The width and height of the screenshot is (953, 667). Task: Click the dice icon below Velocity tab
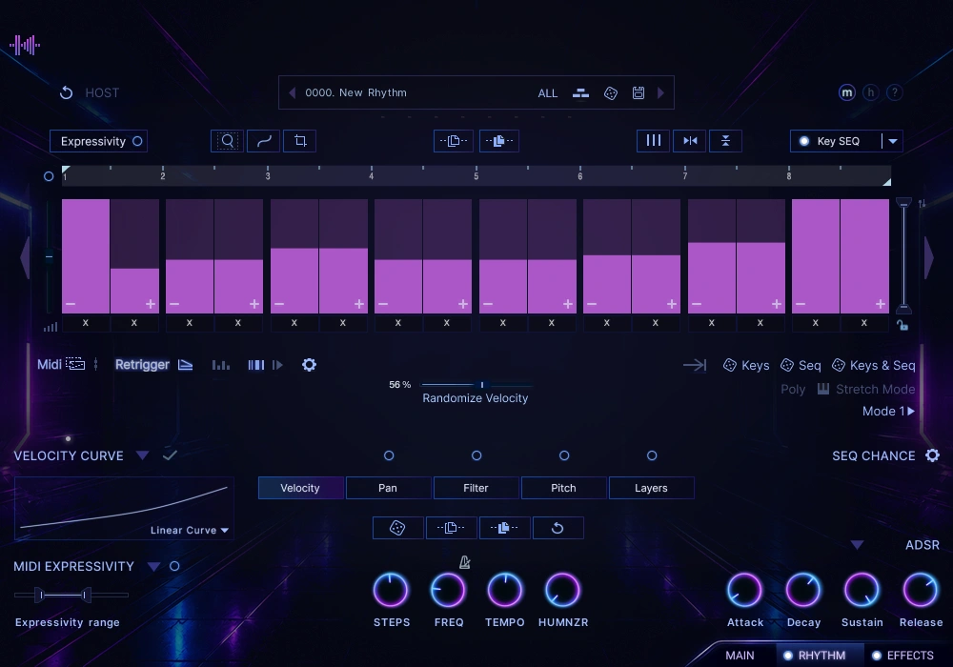click(397, 528)
